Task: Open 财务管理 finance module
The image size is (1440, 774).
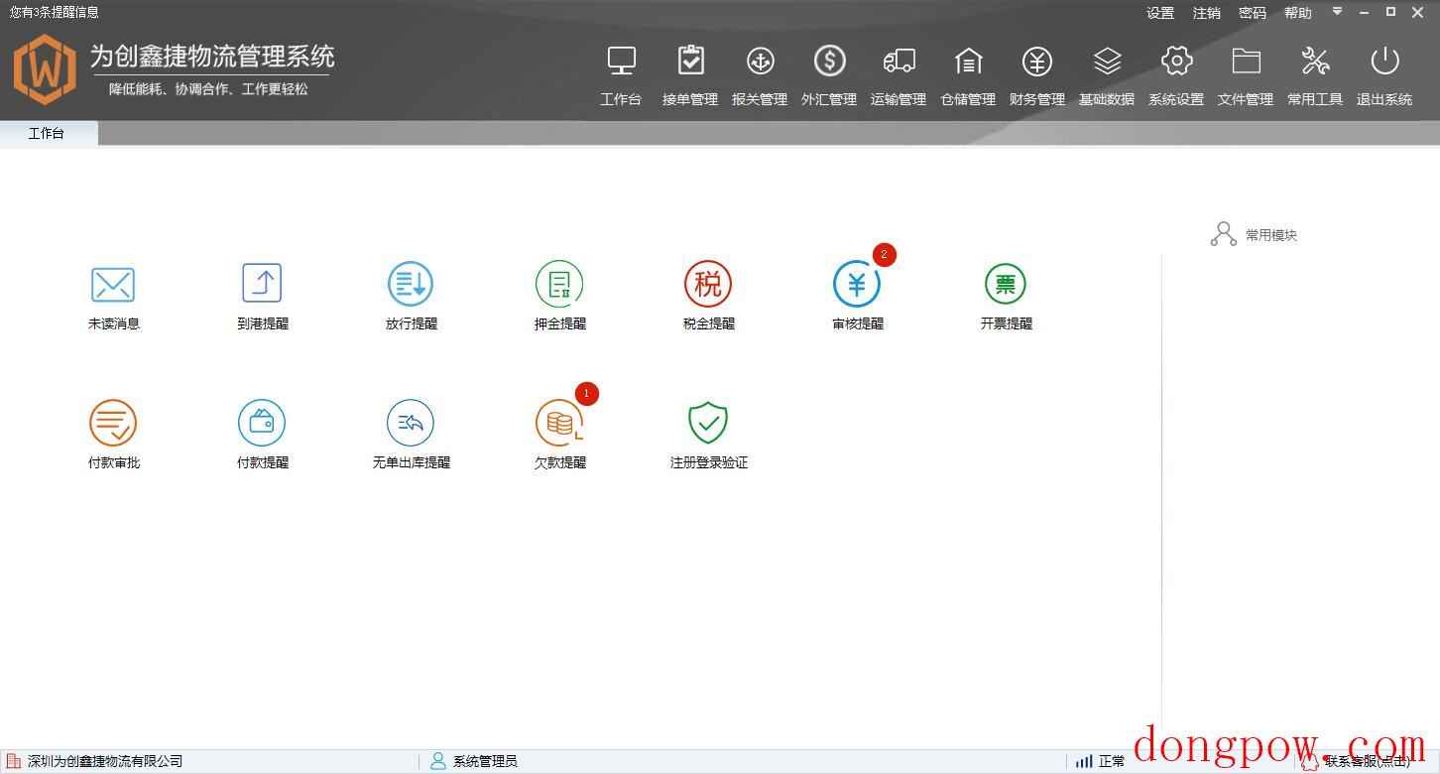Action: tap(1037, 74)
